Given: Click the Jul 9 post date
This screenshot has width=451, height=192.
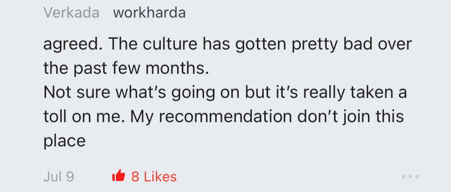Looking at the screenshot, I should 59,176.
